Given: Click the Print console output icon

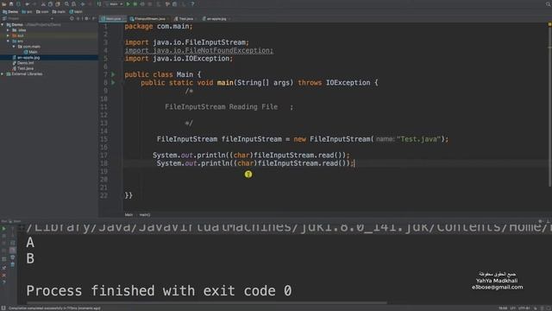Looking at the screenshot, I should [12, 257].
